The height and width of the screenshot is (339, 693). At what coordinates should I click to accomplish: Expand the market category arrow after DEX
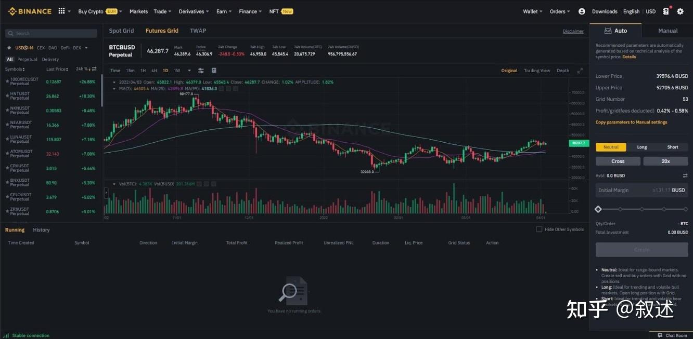click(86, 48)
